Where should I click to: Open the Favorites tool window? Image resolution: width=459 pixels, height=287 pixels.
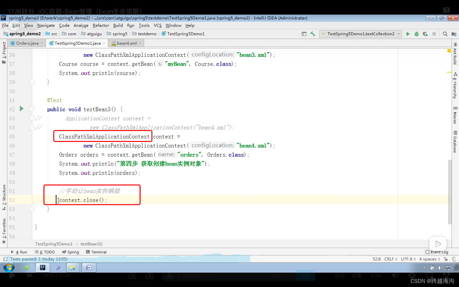click(4, 231)
